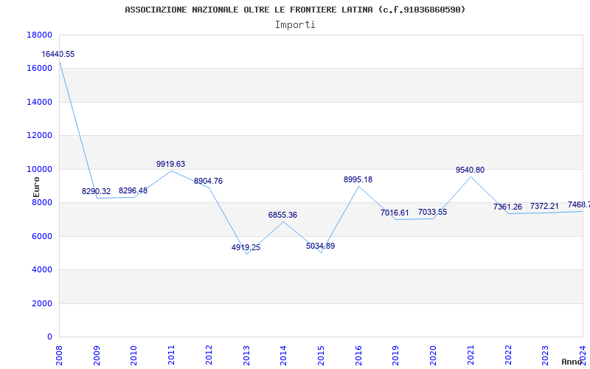Click the 2023 year label
Viewport: 590px width, 369px height.
[x=546, y=356]
